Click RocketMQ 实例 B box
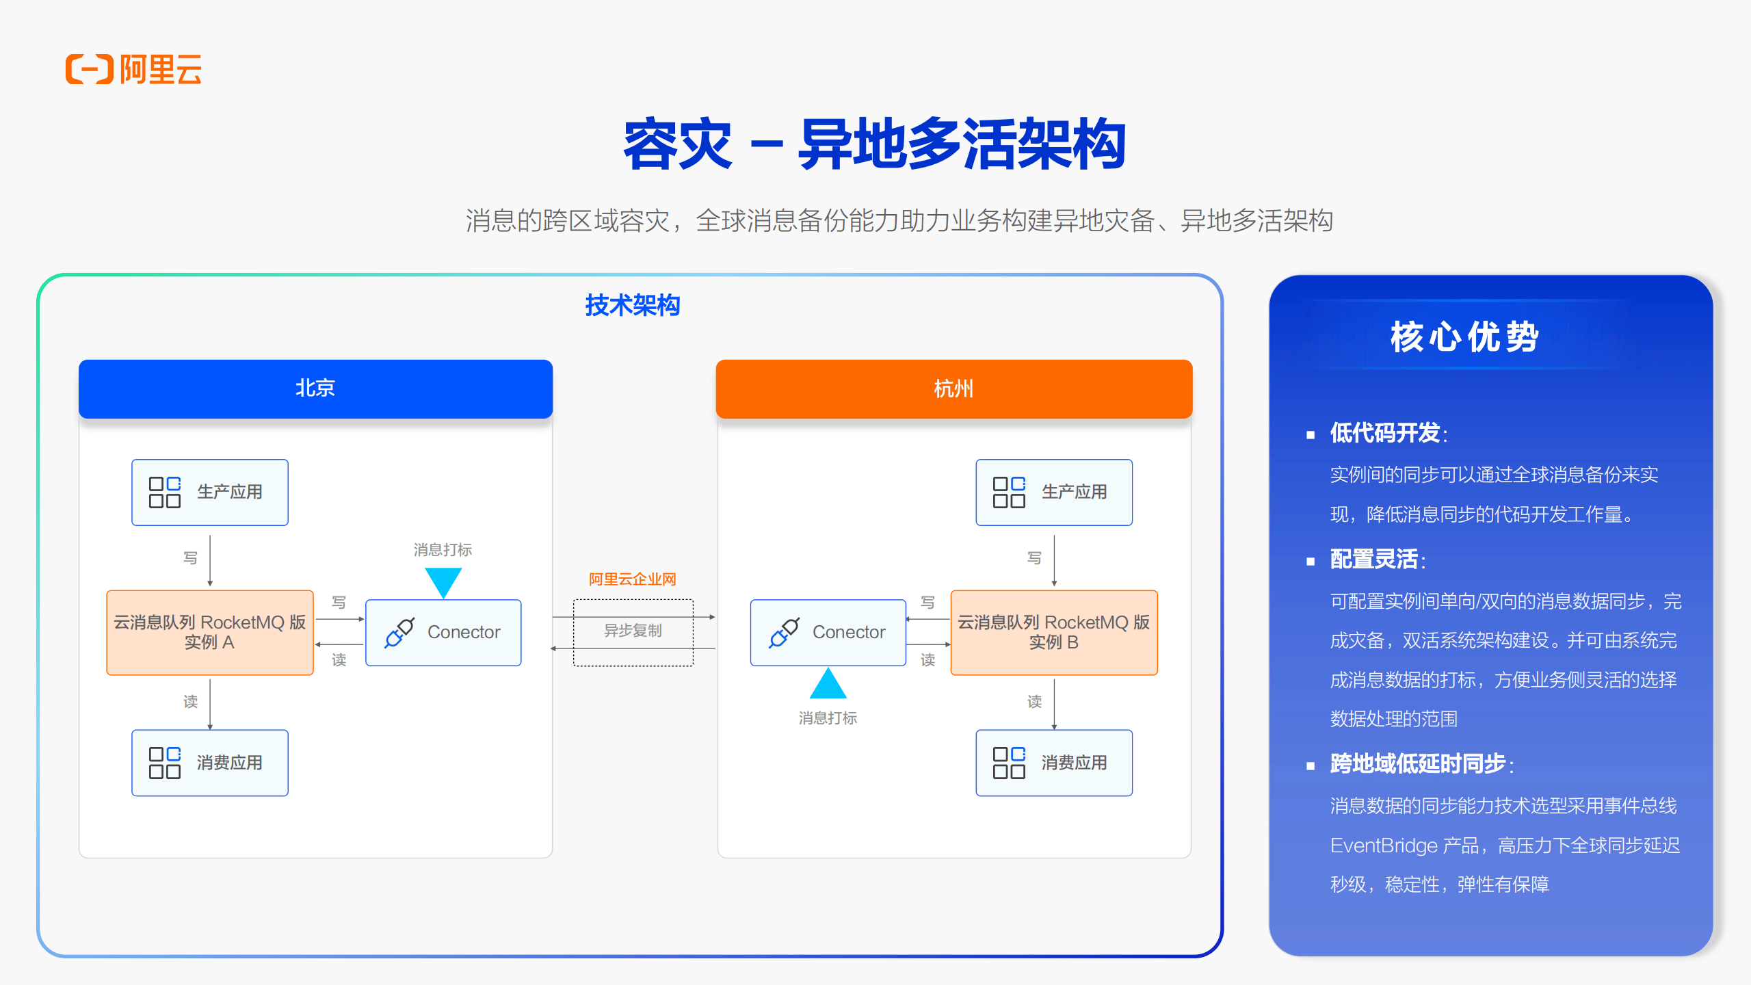The height and width of the screenshot is (985, 1751). tap(1054, 633)
